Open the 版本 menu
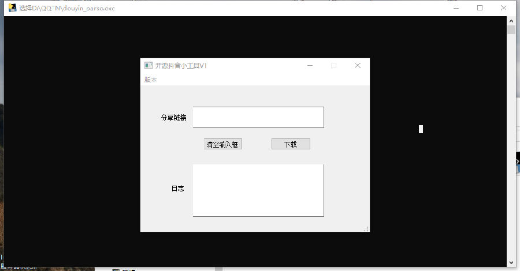 pyautogui.click(x=151, y=80)
